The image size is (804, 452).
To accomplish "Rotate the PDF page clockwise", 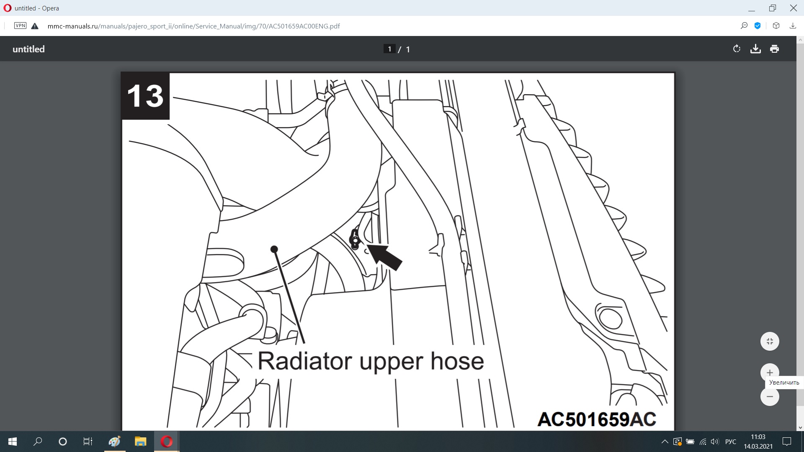I will click(737, 49).
